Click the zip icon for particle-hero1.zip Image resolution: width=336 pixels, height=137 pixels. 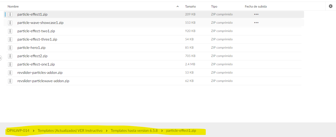coord(10,48)
